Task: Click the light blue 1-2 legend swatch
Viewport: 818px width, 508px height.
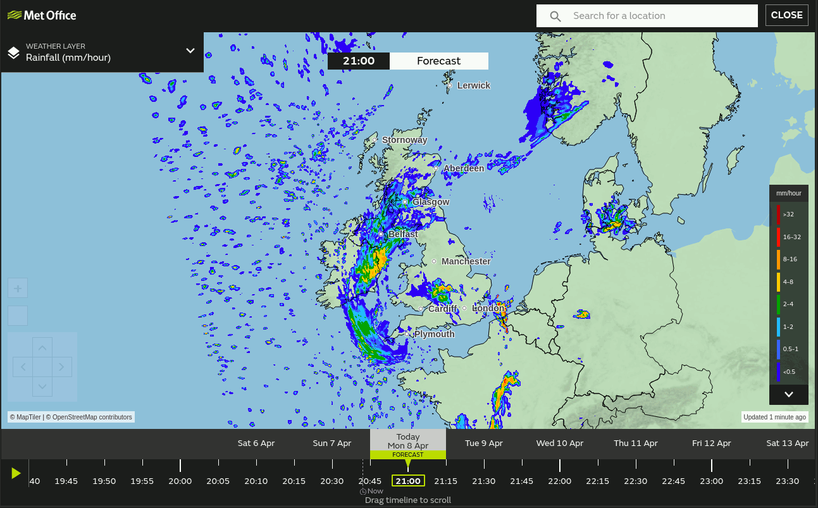Action: click(x=778, y=327)
